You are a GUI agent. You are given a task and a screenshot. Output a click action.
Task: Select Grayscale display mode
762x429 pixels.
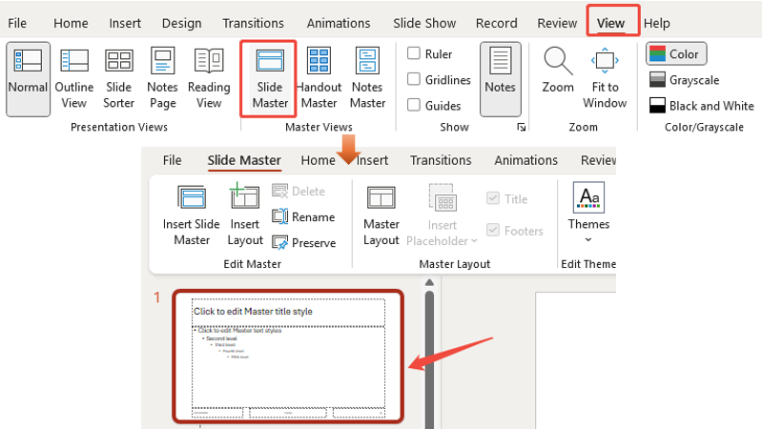click(684, 80)
